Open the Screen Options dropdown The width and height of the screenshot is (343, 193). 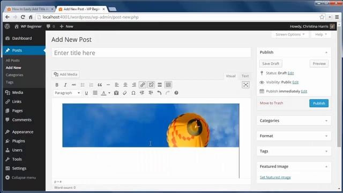coord(290,34)
